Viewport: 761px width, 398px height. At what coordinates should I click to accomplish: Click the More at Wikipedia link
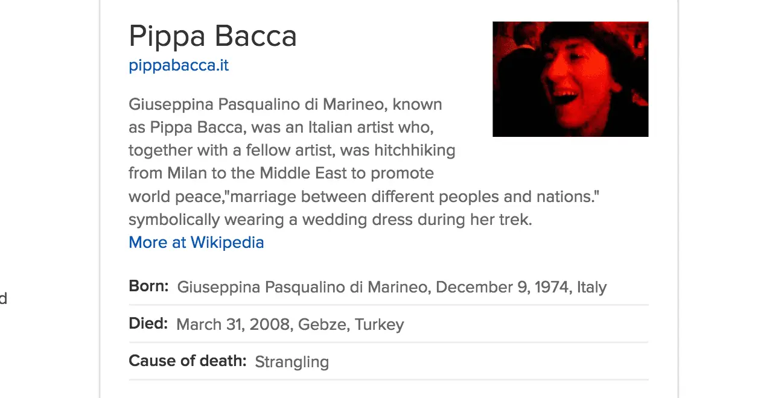[196, 242]
